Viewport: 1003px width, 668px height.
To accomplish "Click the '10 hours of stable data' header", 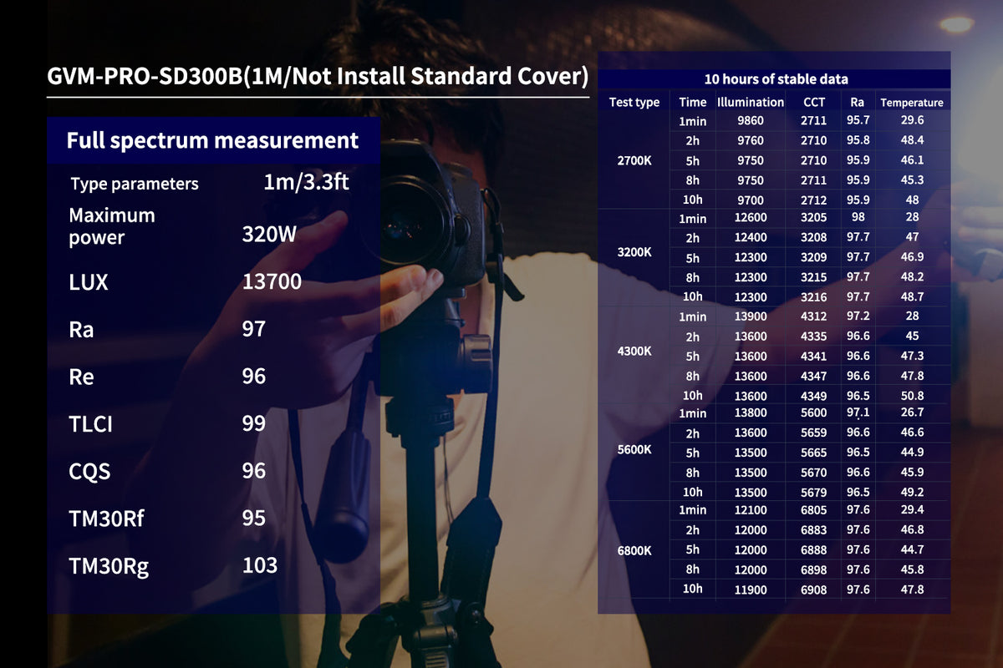I will pyautogui.click(x=776, y=79).
